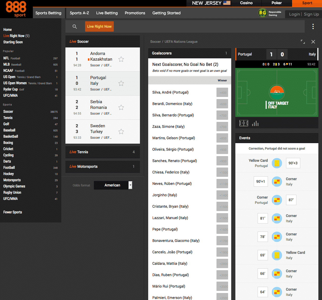The height and width of the screenshot is (300, 322).
Task: Collapse the Events panel header
Action: pyautogui.click(x=277, y=138)
